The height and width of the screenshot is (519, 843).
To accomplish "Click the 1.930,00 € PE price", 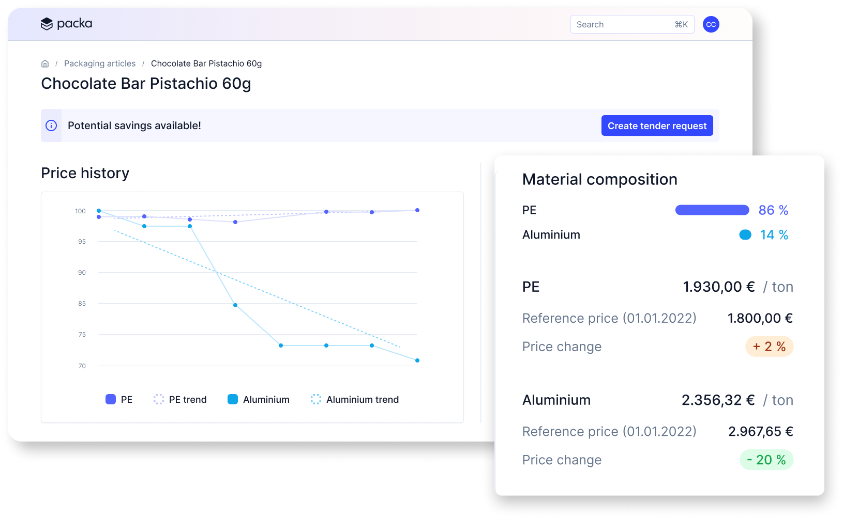I will 719,287.
